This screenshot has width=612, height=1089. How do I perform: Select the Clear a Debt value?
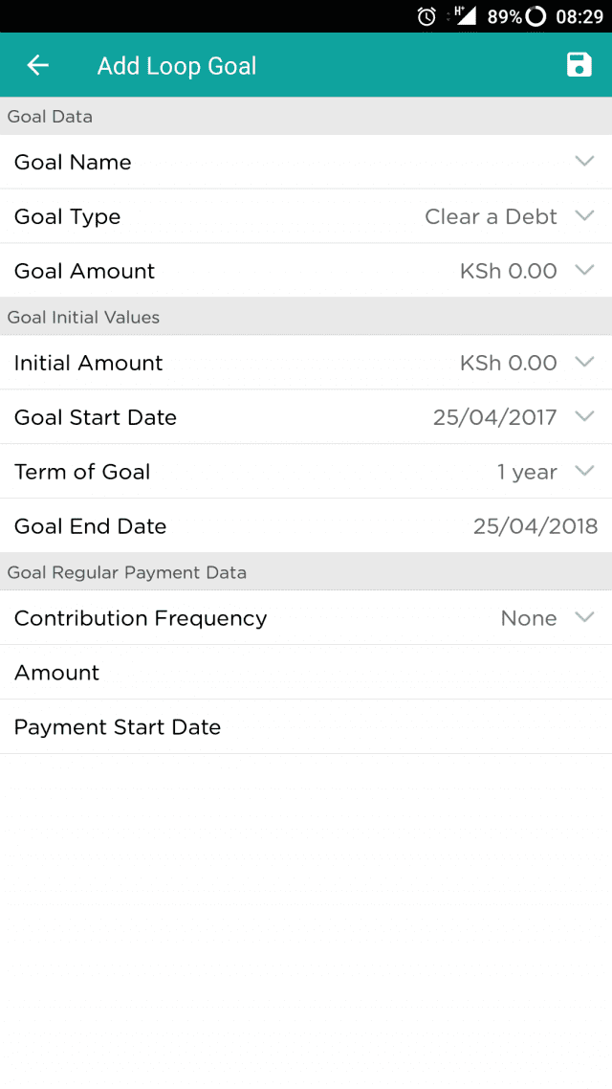click(x=491, y=216)
